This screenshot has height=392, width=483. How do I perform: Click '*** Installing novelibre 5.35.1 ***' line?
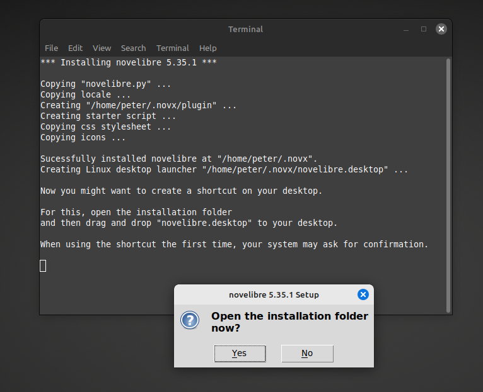click(x=129, y=62)
